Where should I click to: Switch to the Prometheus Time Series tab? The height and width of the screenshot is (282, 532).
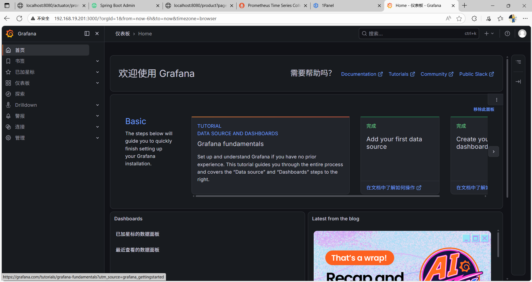tap(273, 6)
